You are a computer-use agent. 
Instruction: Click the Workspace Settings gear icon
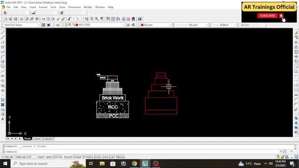pos(43,25)
